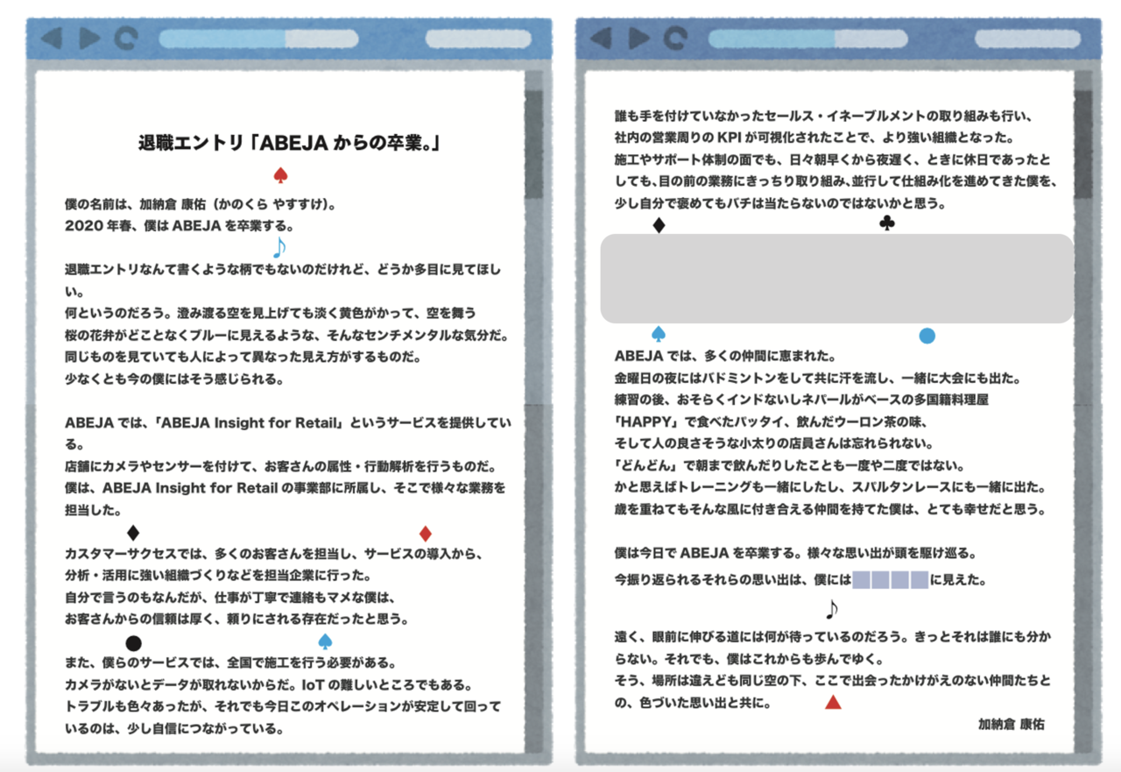
Task: Grab the scrollbar thumb in the right window
Action: pyautogui.click(x=1082, y=145)
